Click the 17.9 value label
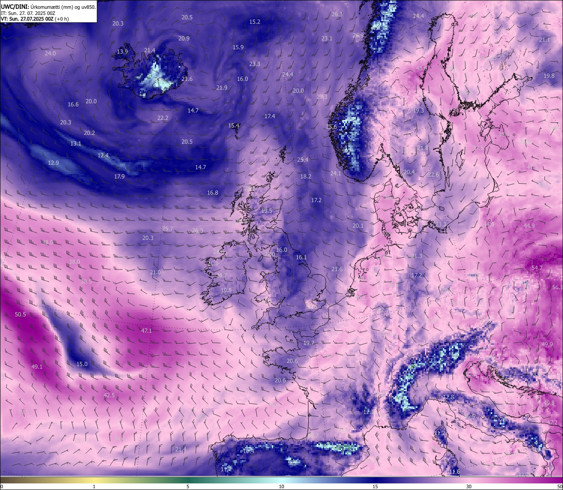This screenshot has width=563, height=490. (x=119, y=176)
